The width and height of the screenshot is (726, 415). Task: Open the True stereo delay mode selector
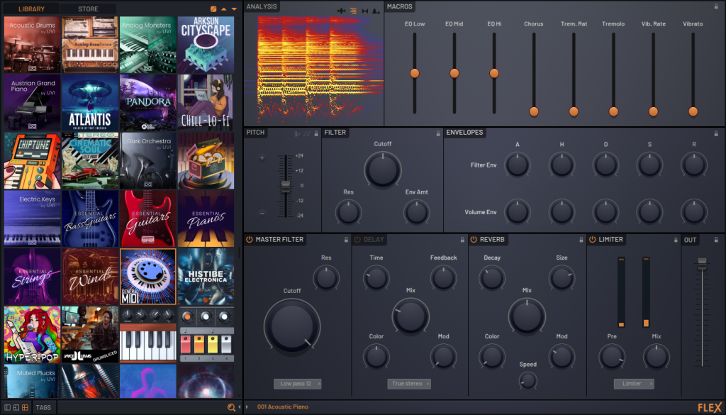(409, 384)
